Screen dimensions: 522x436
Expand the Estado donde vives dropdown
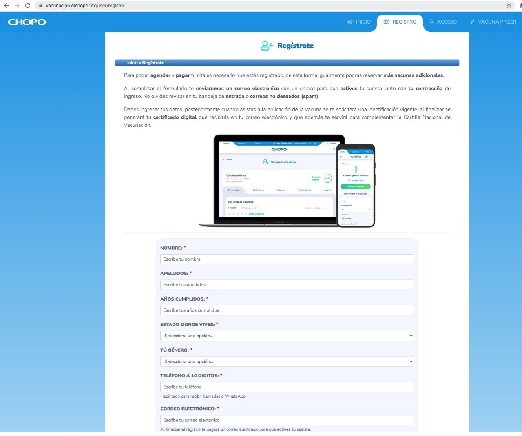click(x=287, y=336)
